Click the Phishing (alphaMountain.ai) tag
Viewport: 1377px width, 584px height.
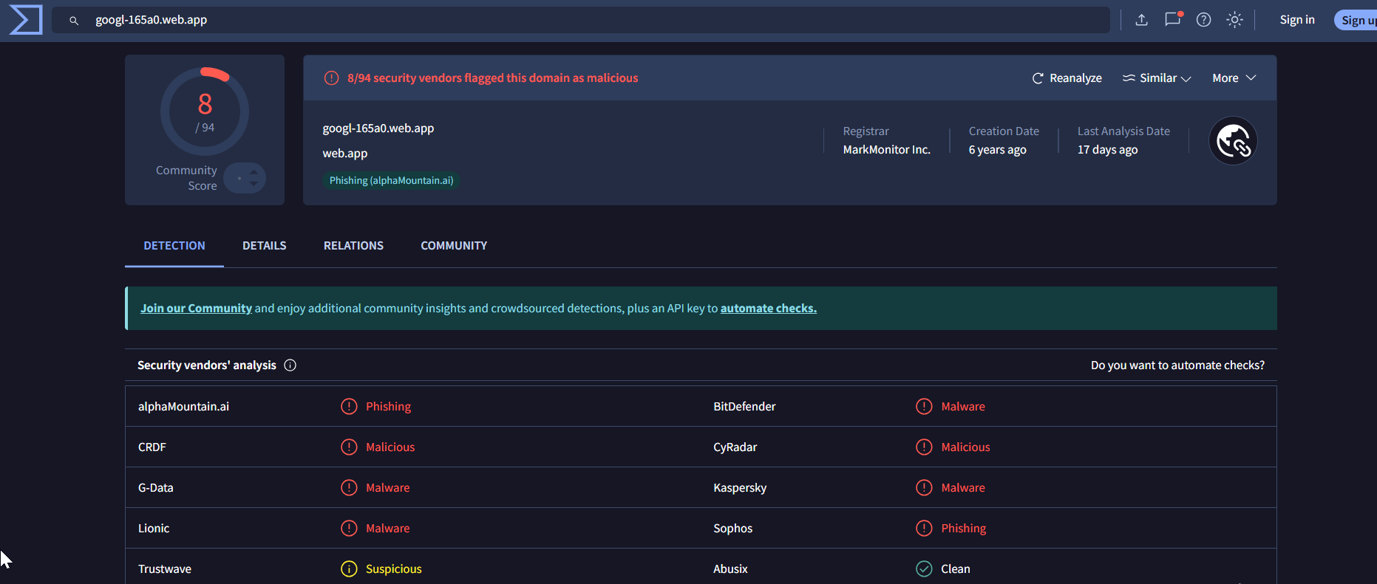(391, 181)
